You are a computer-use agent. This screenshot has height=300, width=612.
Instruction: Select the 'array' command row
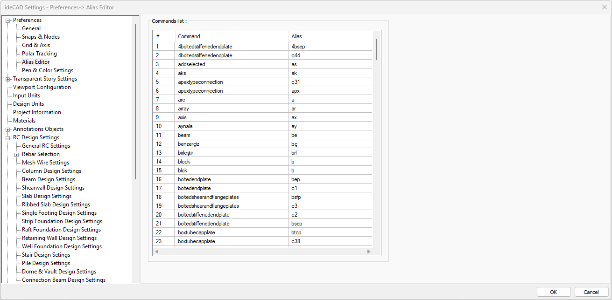click(x=263, y=109)
